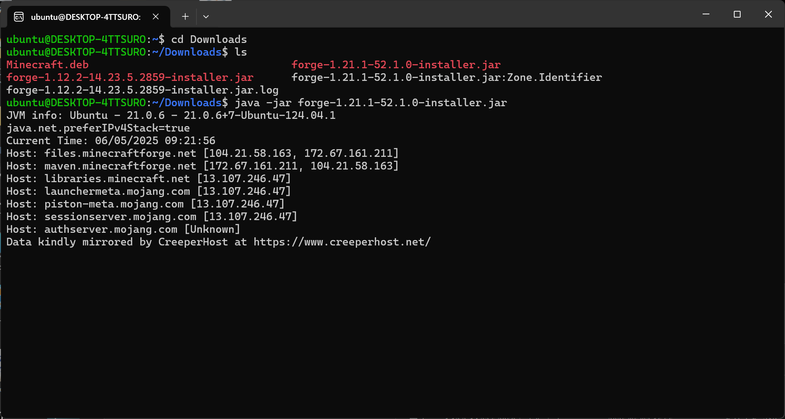
Task: Click the JVM info output line
Action: 171,115
